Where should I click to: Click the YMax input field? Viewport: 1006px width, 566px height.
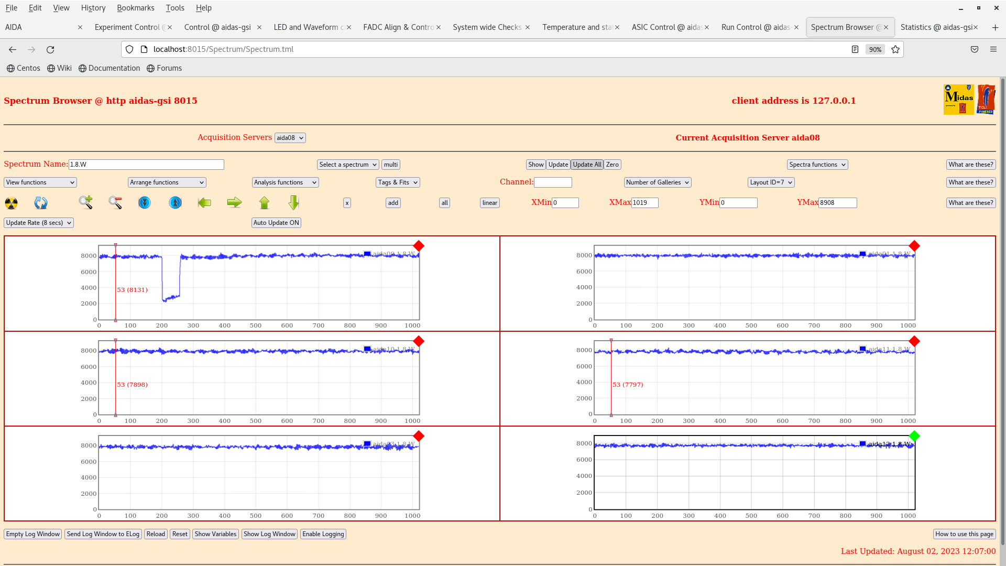click(837, 203)
